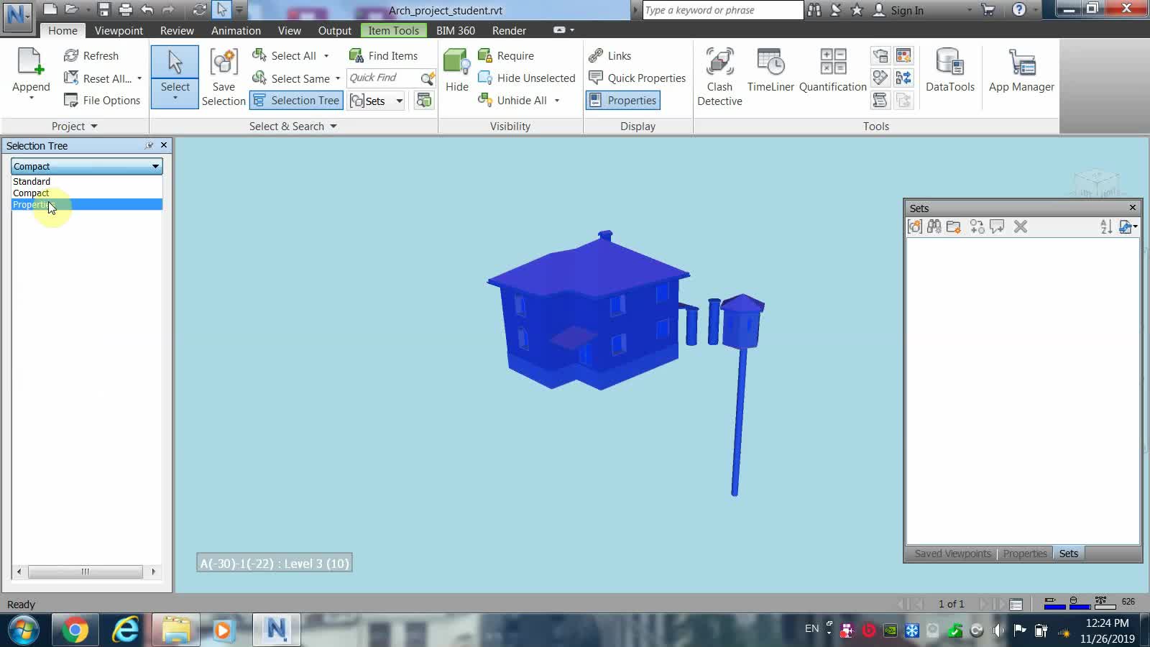Click Save Selection icon in Sets panel
Screen dimensions: 1150x647
[x=915, y=226]
